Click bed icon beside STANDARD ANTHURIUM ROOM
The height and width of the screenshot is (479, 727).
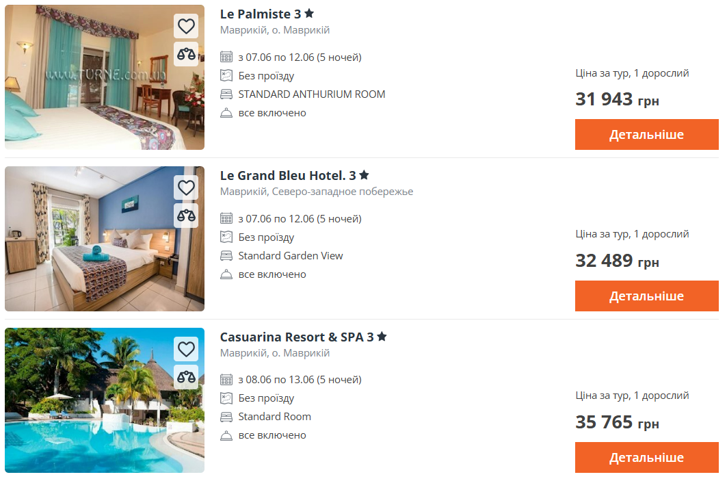coord(226,94)
